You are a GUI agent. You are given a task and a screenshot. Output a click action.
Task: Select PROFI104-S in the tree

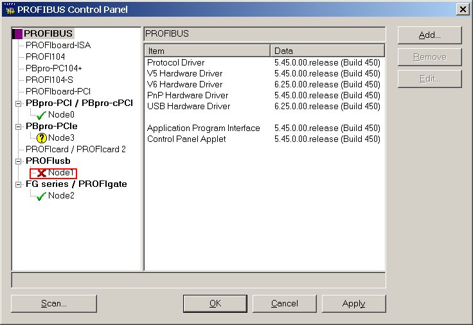(x=49, y=80)
